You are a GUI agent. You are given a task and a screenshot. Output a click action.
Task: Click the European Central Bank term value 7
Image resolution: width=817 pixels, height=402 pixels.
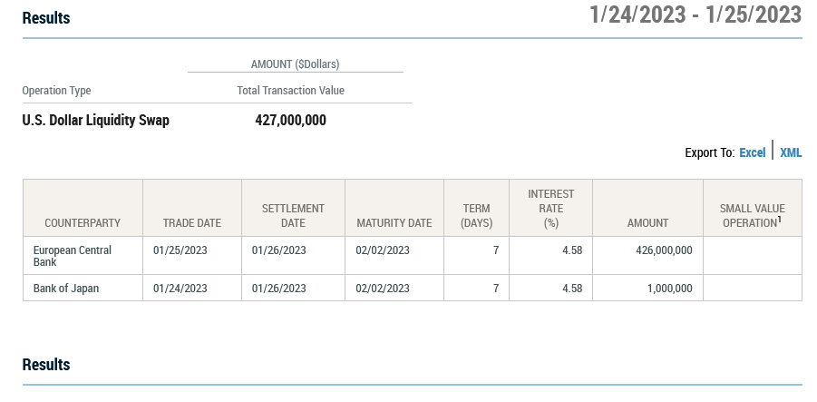click(x=496, y=250)
